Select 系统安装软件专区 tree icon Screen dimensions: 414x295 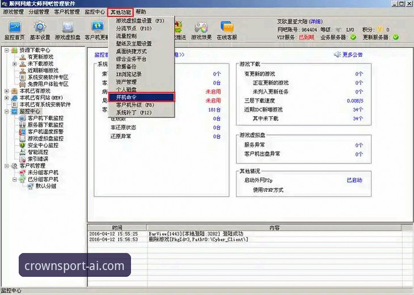(x=23, y=77)
